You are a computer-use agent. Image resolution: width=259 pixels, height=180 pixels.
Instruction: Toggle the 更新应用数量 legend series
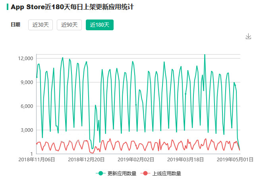[x=117, y=173]
